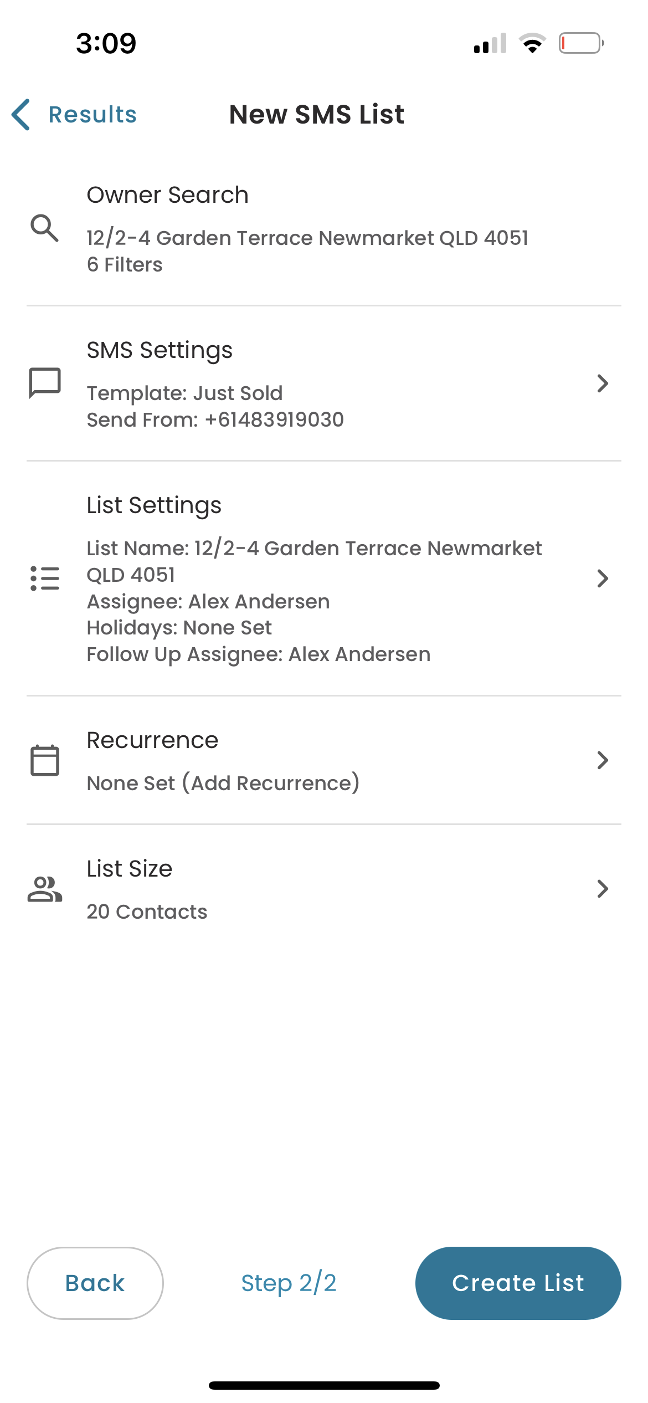Click the Create List button
This screenshot has width=648, height=1403.
click(518, 1283)
